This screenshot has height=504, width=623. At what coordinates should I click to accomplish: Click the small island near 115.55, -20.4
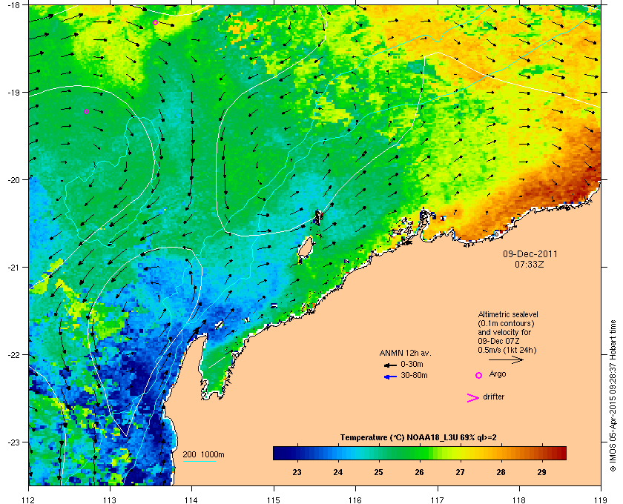(x=318, y=217)
